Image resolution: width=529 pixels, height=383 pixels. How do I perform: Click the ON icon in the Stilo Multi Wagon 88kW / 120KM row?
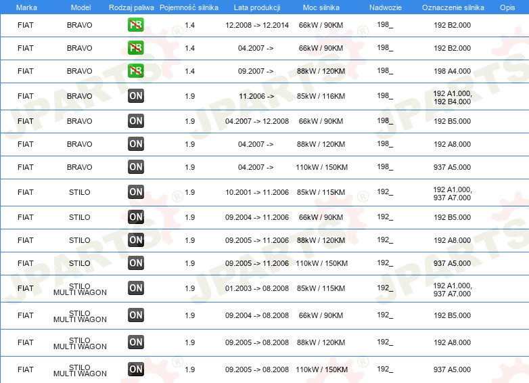pos(136,342)
